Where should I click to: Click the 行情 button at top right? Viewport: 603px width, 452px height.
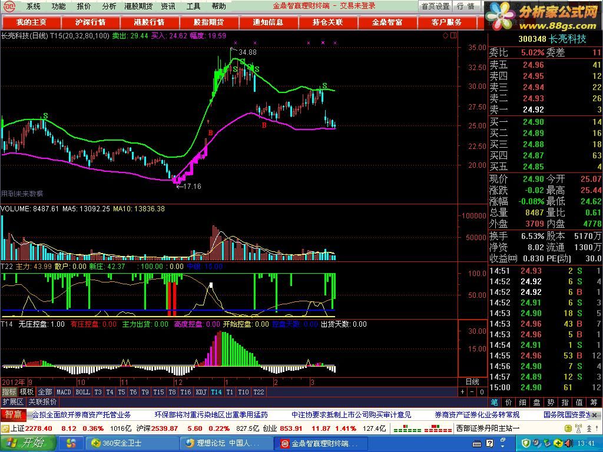click(466, 6)
